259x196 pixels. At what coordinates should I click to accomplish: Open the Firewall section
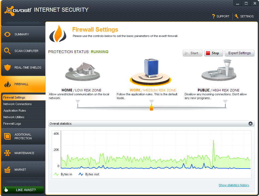23,84
